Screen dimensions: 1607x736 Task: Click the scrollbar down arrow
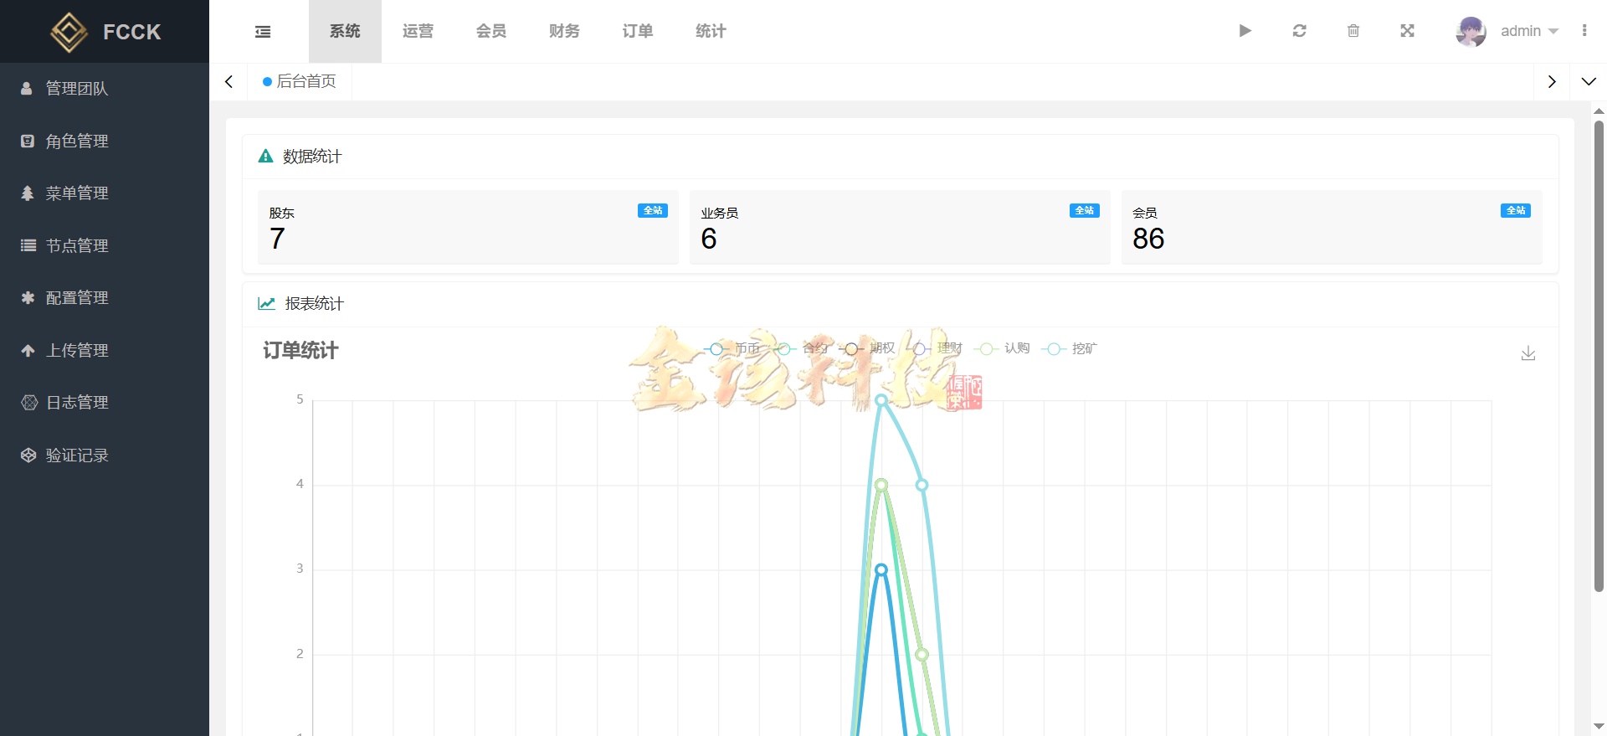(x=1599, y=726)
